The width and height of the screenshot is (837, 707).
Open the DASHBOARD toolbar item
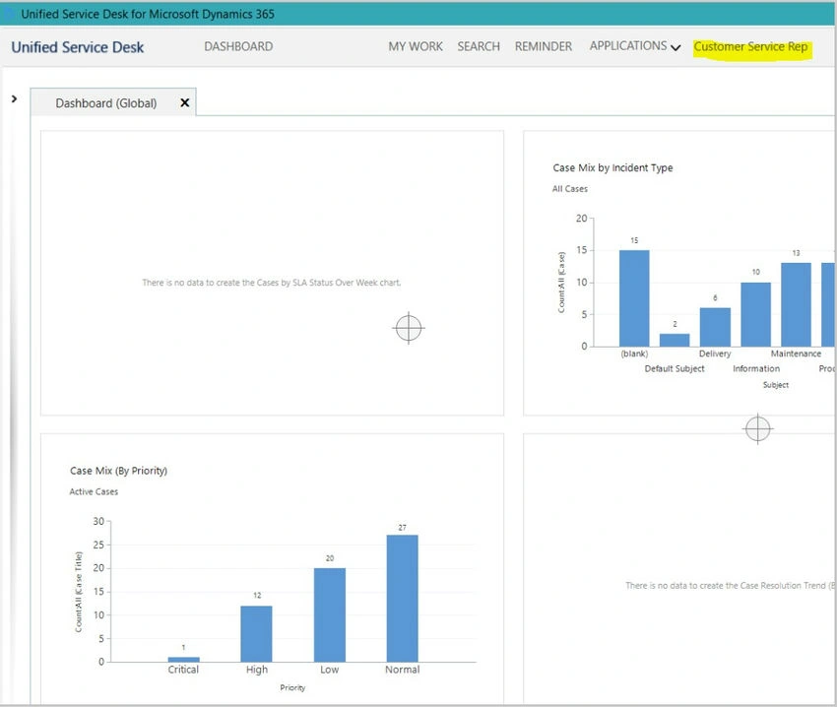click(238, 47)
